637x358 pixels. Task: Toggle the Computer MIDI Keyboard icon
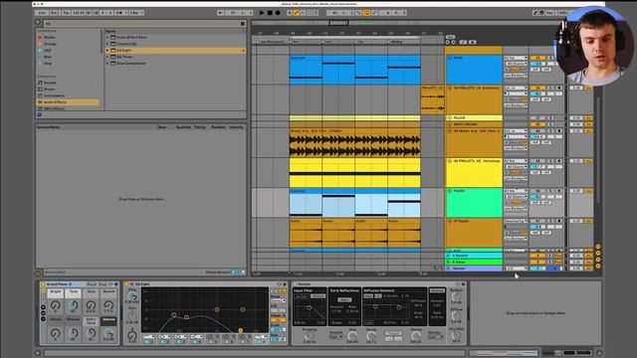pyautogui.click(x=541, y=13)
